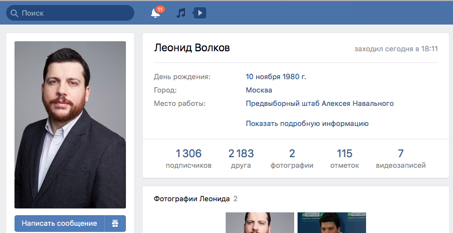Viewport: 453px width, 233px height.
Task: Click the 1980 г. birth year link
Action: [296, 76]
